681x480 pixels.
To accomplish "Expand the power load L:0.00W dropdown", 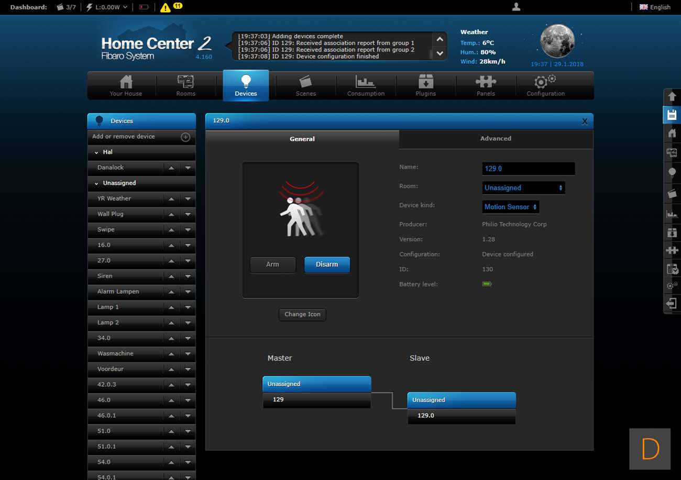I will tap(107, 7).
